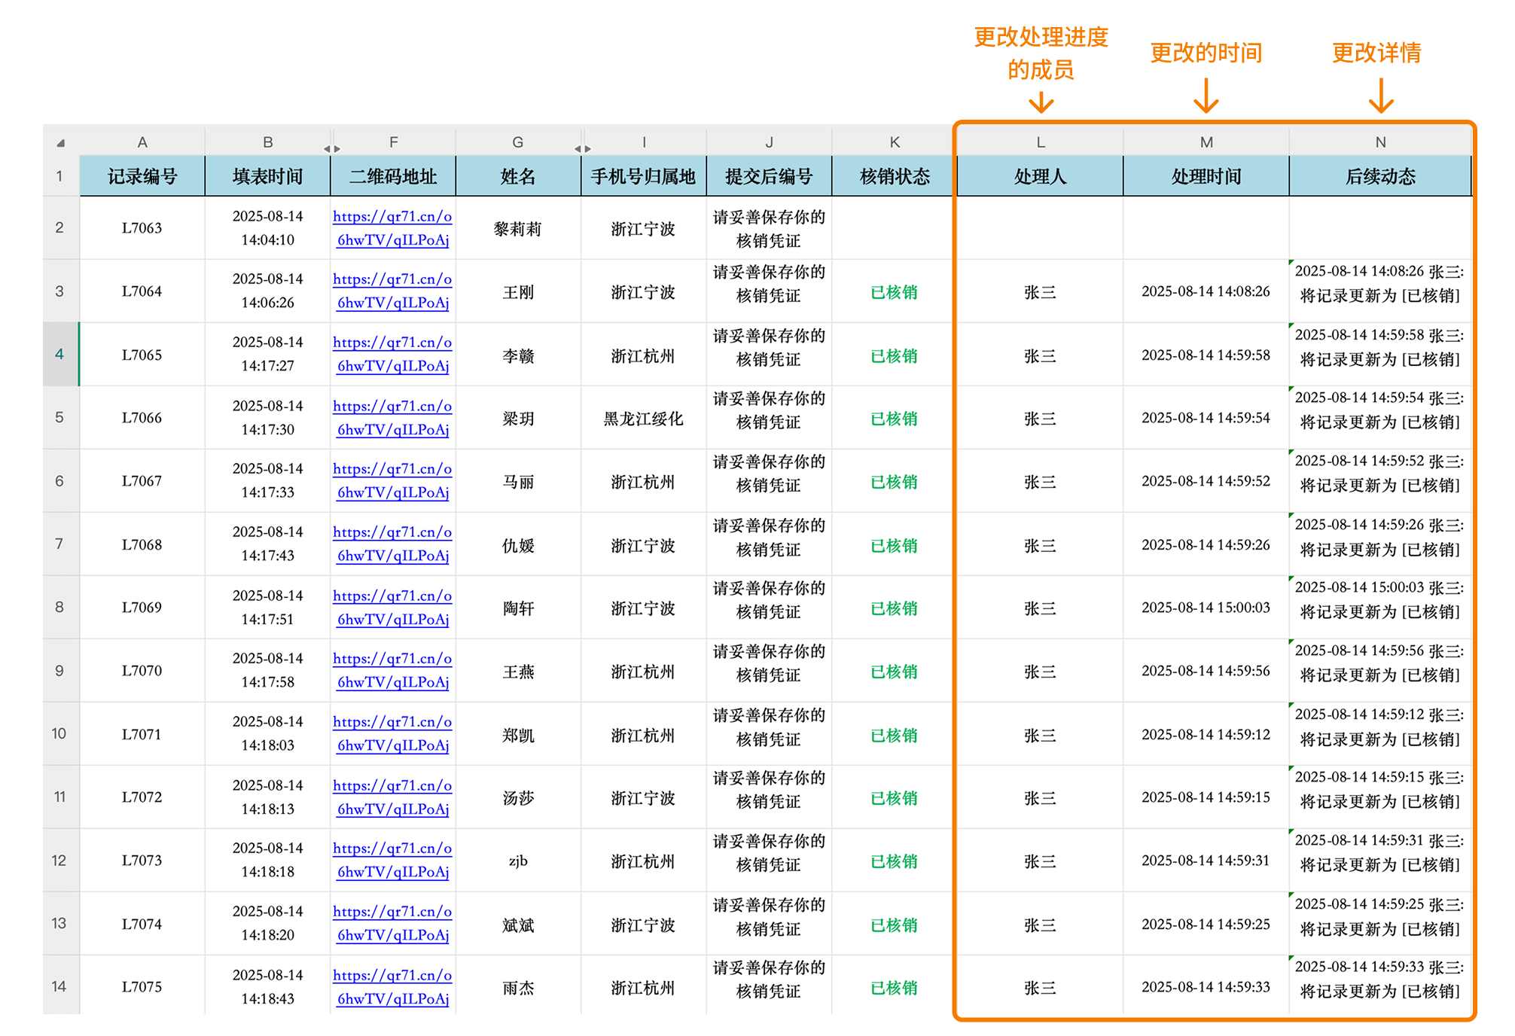Click the 核销状态 header cell
This screenshot has width=1515, height=1036.
(895, 177)
